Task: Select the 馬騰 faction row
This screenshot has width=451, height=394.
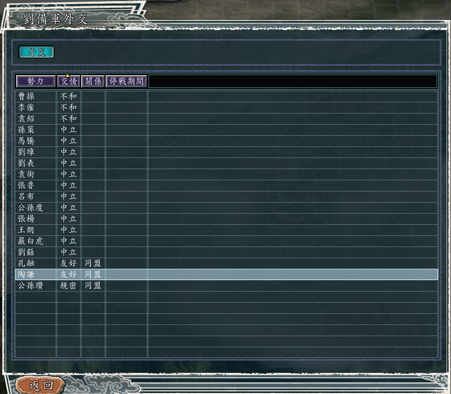Action: [x=226, y=141]
